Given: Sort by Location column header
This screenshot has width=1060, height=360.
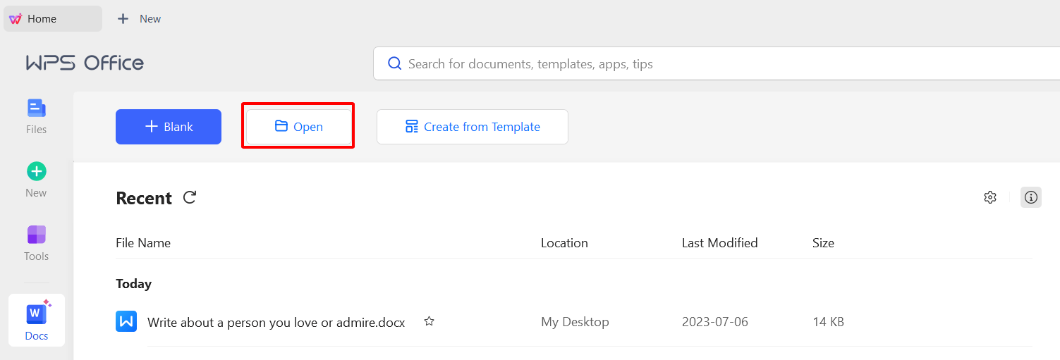Looking at the screenshot, I should click(564, 243).
